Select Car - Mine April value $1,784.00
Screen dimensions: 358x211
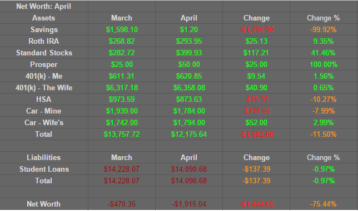pos(189,111)
